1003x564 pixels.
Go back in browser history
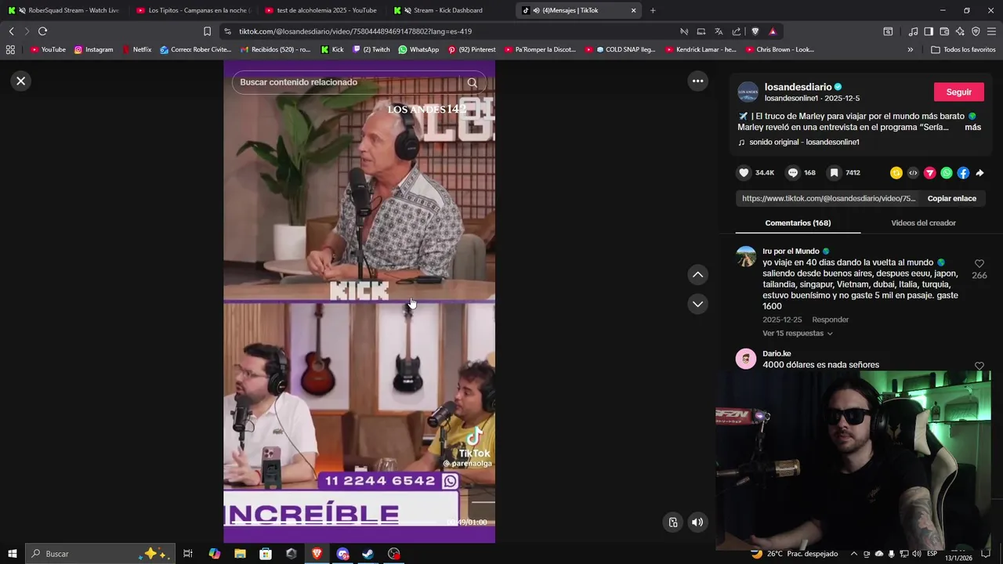click(11, 31)
